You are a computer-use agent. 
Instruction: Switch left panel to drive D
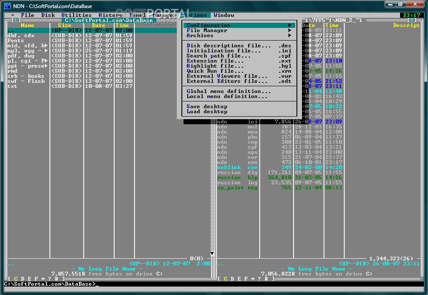[x=23, y=279]
